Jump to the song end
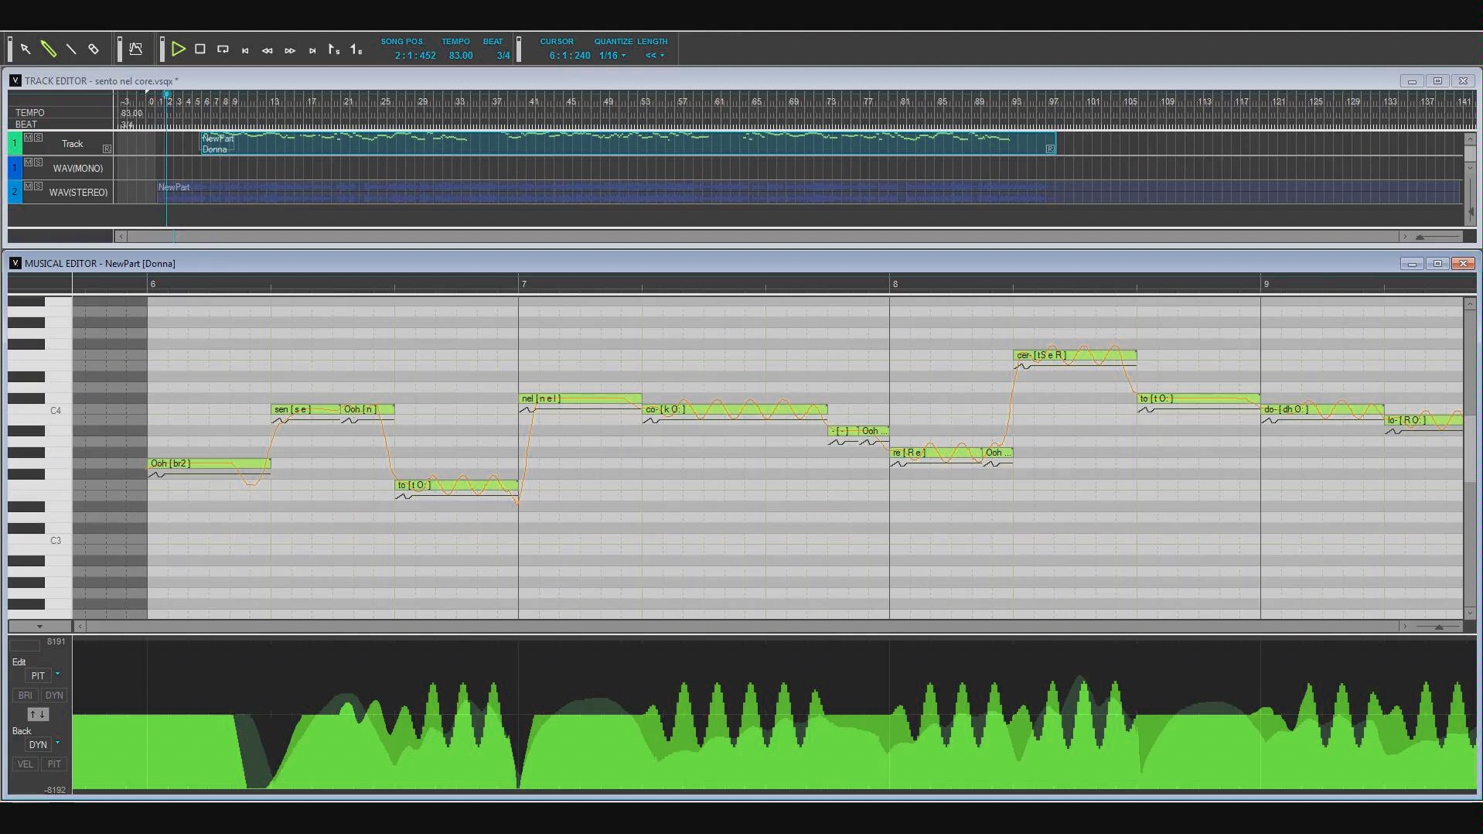The height and width of the screenshot is (834, 1483). (312, 50)
